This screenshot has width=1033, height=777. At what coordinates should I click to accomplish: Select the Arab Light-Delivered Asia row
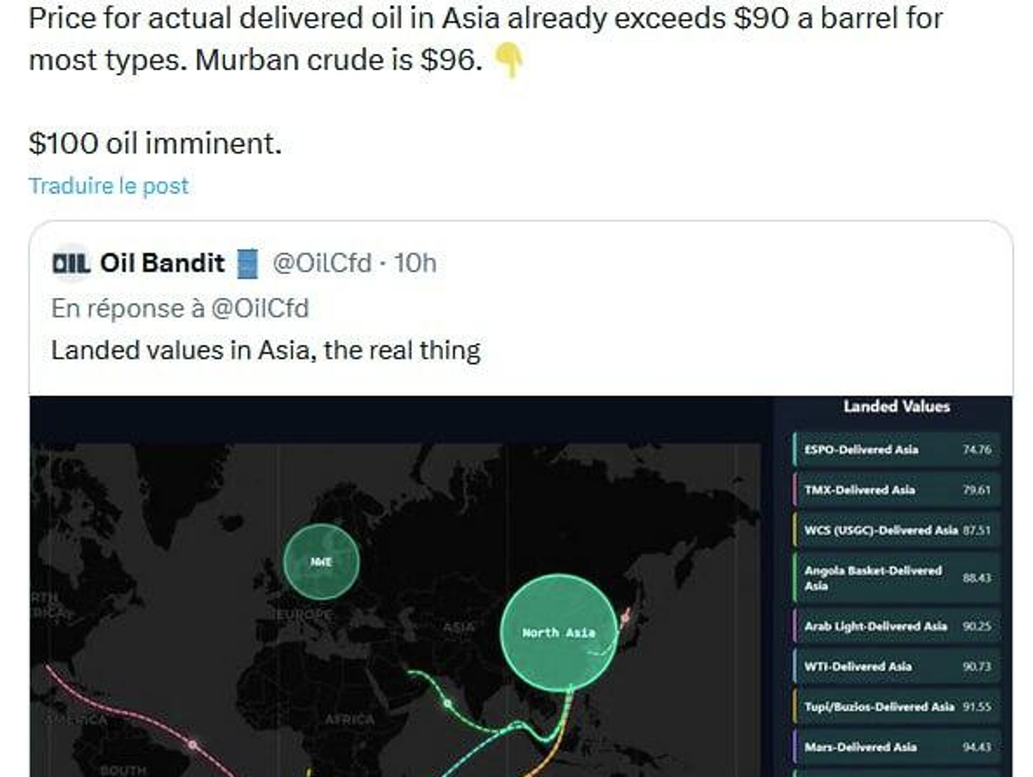(897, 626)
